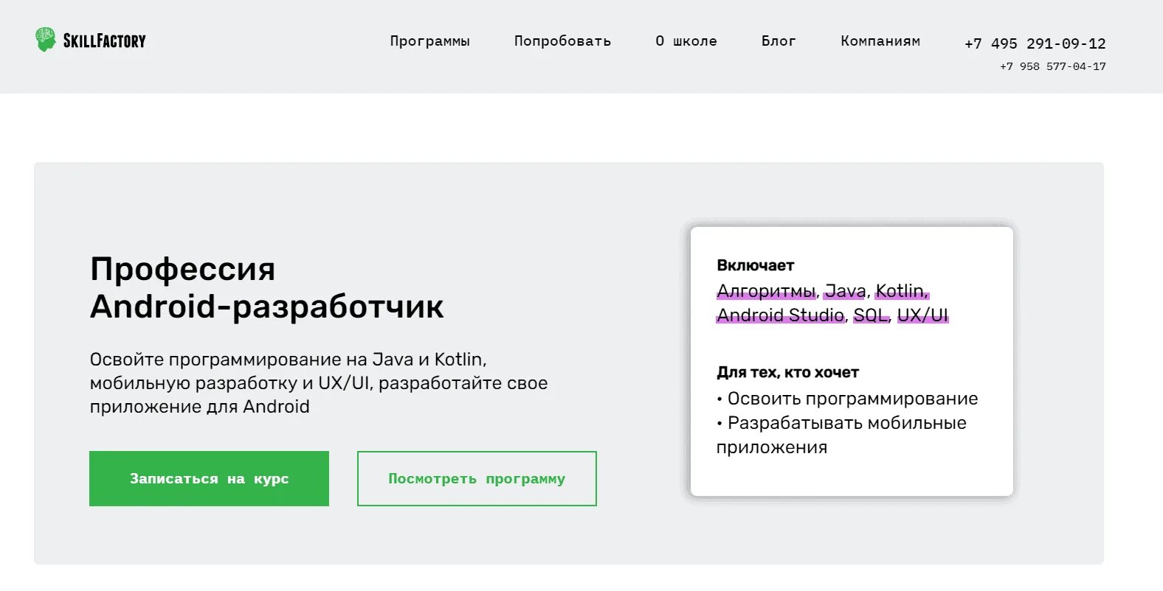Screen dimensions: 1163x591
Task: Click the Посмотреть программу button
Action: [x=477, y=478]
